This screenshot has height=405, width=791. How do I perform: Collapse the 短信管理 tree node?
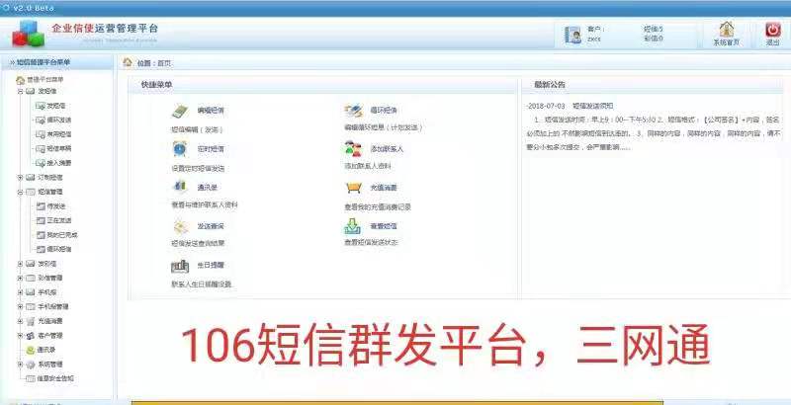tap(20, 192)
